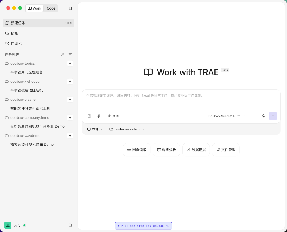Add a task to doubao-companydemo
The height and width of the screenshot is (232, 287).
pyautogui.click(x=70, y=118)
